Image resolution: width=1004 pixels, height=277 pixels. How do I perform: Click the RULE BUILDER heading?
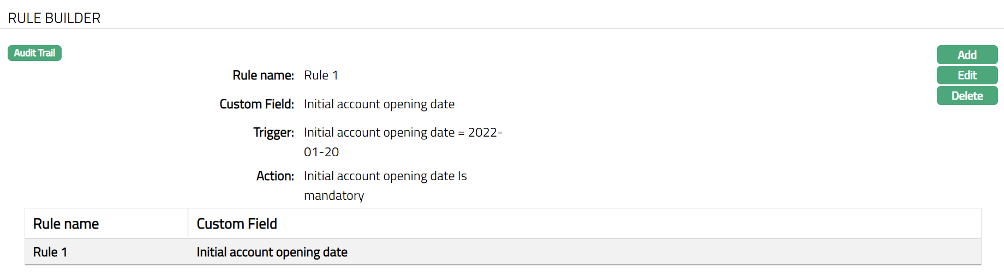click(x=54, y=18)
